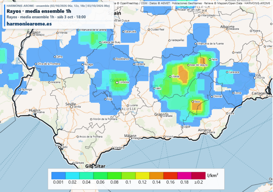Image resolution: width=273 pixels, height=192 pixels.
Task: Click the Chirivel town marker
Action: click(x=212, y=97)
